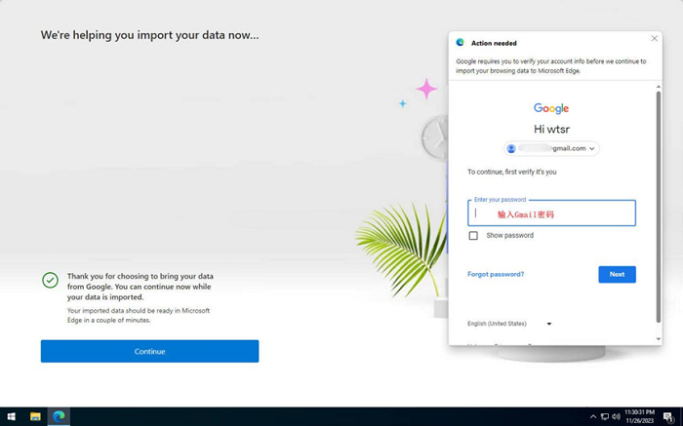Click the Next button
This screenshot has height=426, width=683.
[617, 274]
